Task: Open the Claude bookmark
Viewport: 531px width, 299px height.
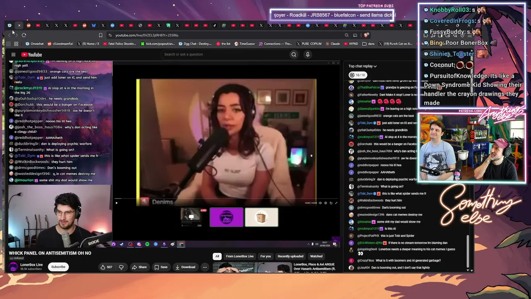Action: pos(333,44)
